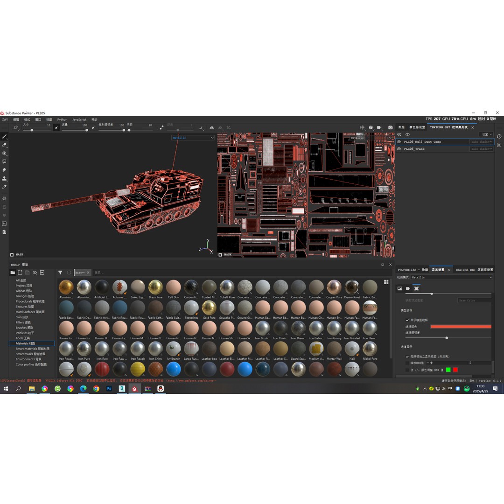Image resolution: width=504 pixels, height=504 pixels.
Task: Click the shelf folder icon
Action: click(x=13, y=273)
